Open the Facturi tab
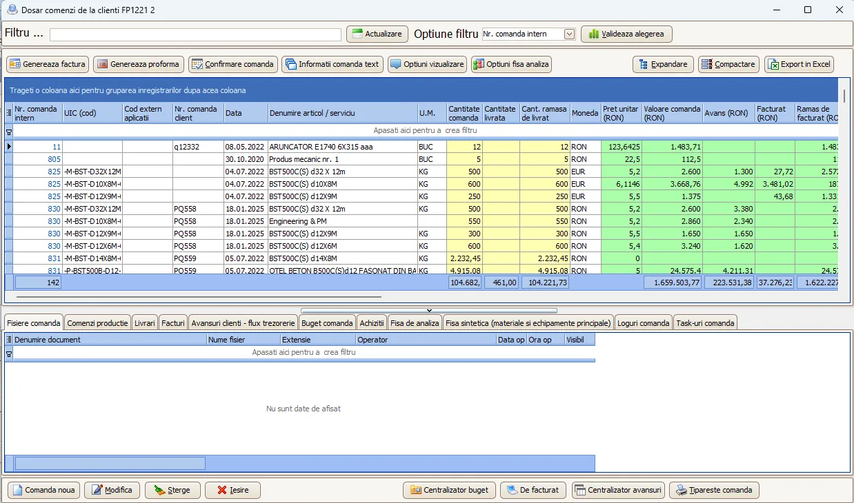 point(173,322)
